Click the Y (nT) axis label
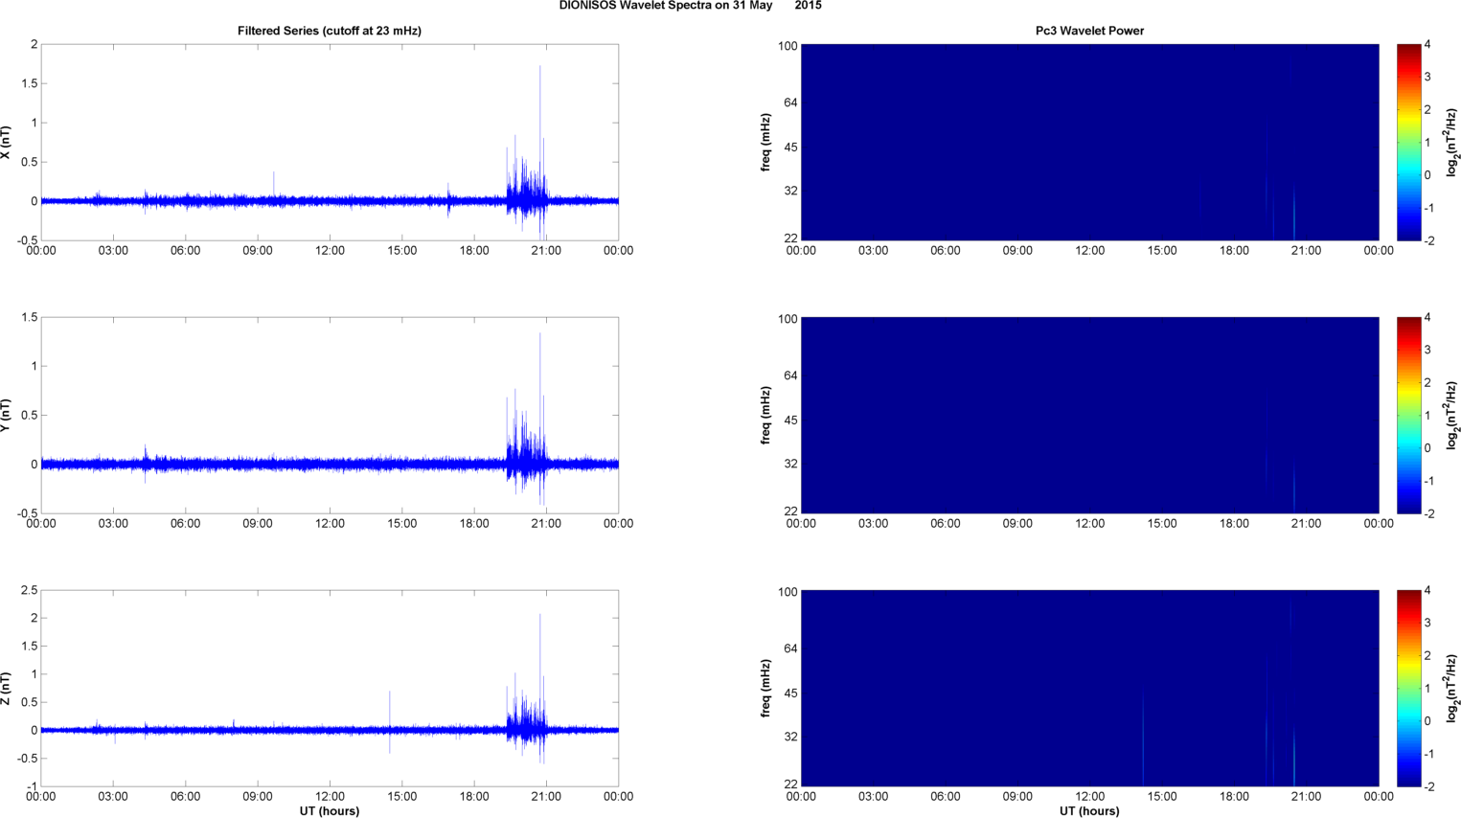The image size is (1461, 818). click(6, 416)
